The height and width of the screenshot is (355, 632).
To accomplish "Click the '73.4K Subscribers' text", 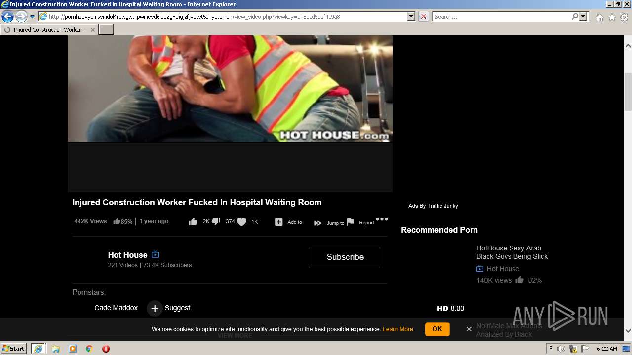I will pos(167,265).
